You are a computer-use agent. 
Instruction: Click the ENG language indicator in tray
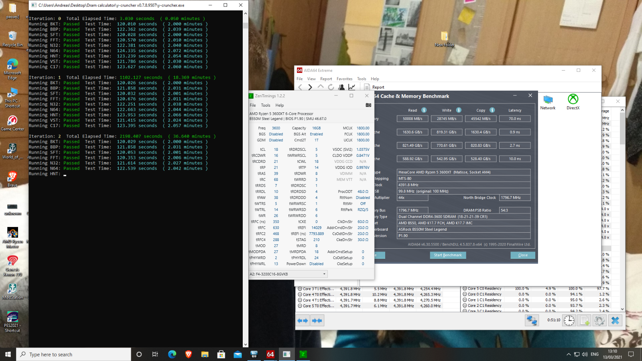(x=595, y=354)
